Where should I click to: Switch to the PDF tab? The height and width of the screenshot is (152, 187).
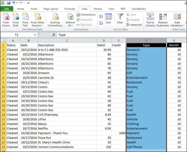click(123, 9)
